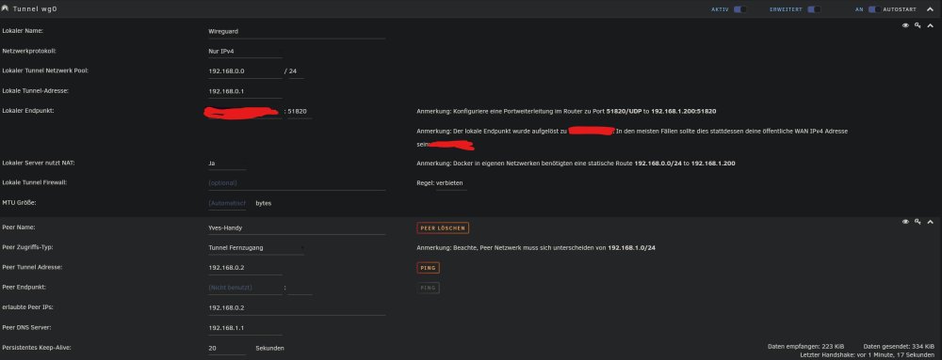The width and height of the screenshot is (942, 360).
Task: Click the Peer Endpunkt host field (Nicht benutzt)
Action: tap(245, 288)
